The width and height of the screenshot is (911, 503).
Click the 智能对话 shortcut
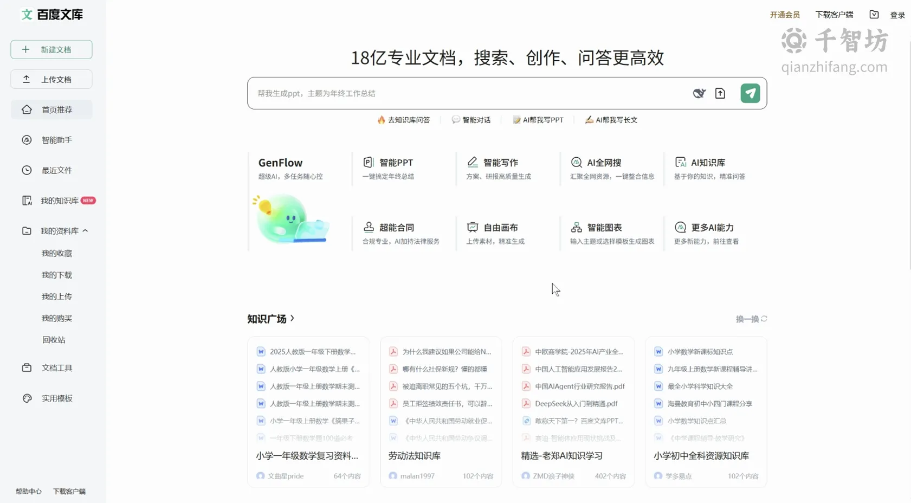[471, 120]
